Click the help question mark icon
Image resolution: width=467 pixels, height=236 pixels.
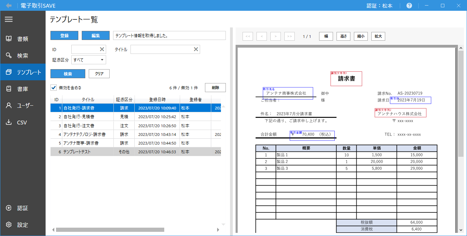tap(409, 6)
